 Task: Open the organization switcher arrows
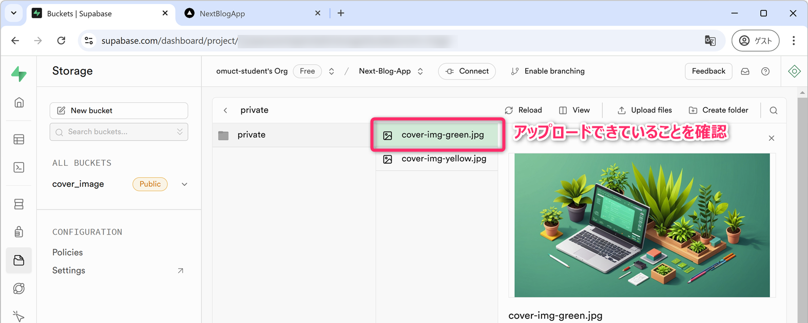332,71
